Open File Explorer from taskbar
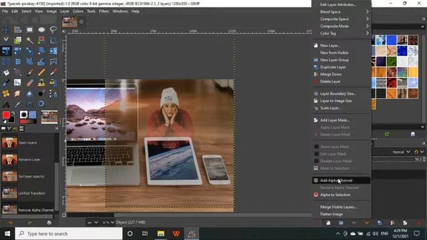 (161, 233)
